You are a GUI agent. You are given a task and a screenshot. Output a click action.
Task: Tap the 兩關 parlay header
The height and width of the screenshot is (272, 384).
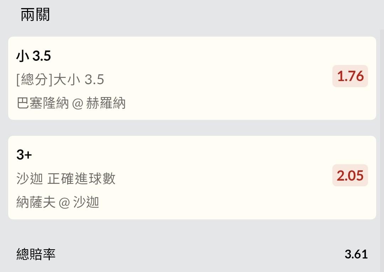coord(35,15)
